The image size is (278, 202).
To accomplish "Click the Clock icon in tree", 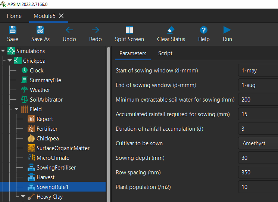I will click(25, 70).
